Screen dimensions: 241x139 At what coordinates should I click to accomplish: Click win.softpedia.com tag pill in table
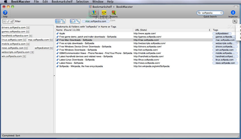[x=224, y=50]
